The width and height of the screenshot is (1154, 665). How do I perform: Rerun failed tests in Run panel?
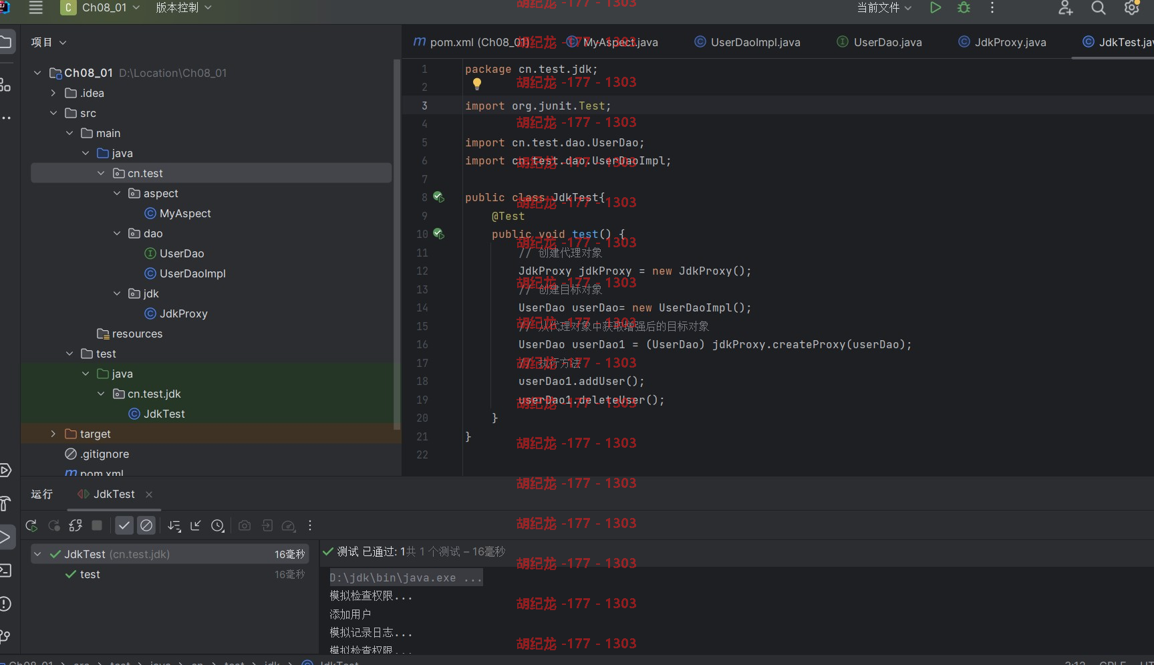coord(54,525)
